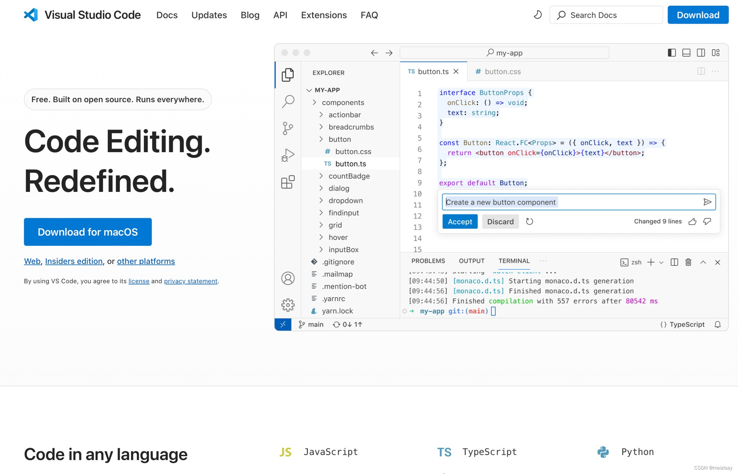Click the regenerate refresh icon
Viewport: 738px width, 474px height.
(530, 221)
